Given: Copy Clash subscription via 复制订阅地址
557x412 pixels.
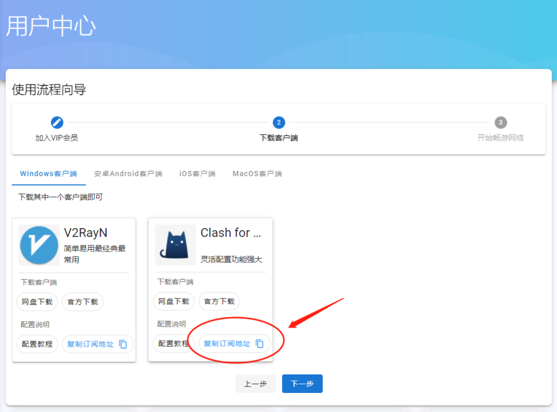Looking at the screenshot, I should [x=234, y=344].
